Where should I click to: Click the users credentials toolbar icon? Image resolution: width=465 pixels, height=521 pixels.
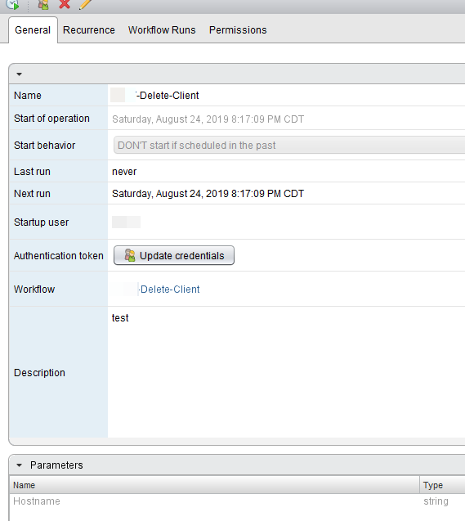(x=43, y=4)
